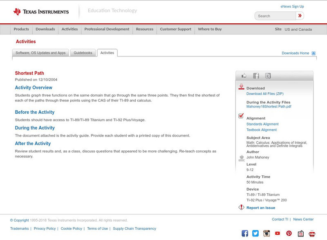Click the red Download arrow icon
Screen dimensions: 327x240
(241, 87)
